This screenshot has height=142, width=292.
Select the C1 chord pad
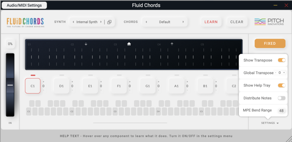33,86
